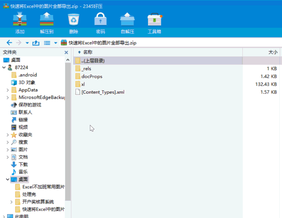
Task: Select the 开户奖核算系统 folder
Action: coord(34,202)
